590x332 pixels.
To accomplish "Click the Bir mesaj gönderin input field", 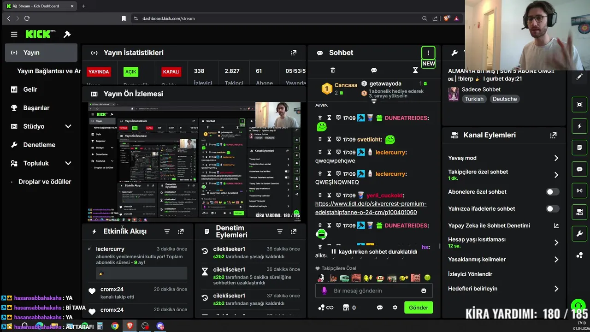I will click(373, 291).
